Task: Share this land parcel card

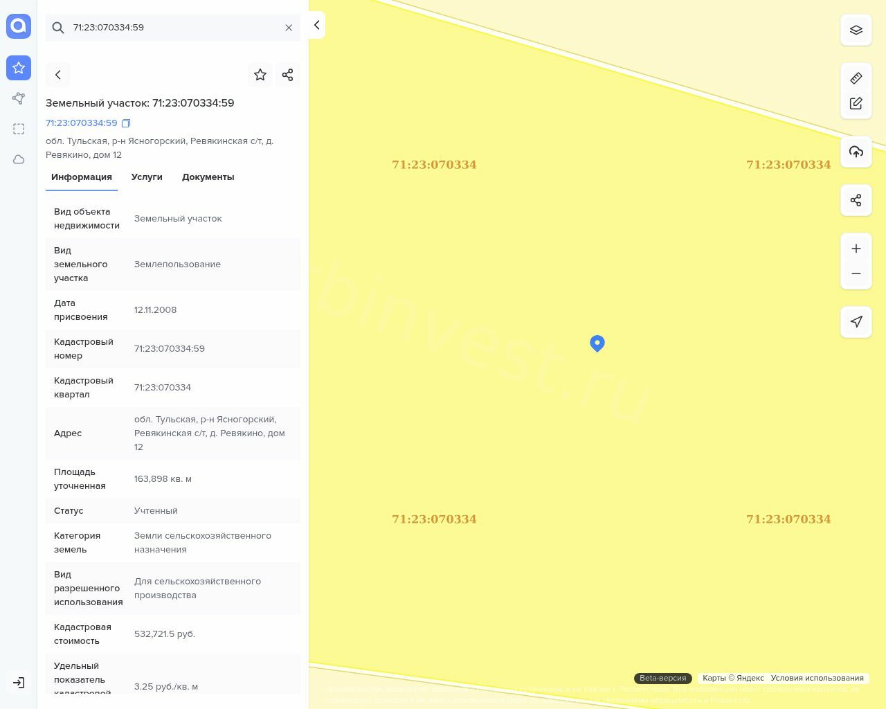Action: (288, 75)
